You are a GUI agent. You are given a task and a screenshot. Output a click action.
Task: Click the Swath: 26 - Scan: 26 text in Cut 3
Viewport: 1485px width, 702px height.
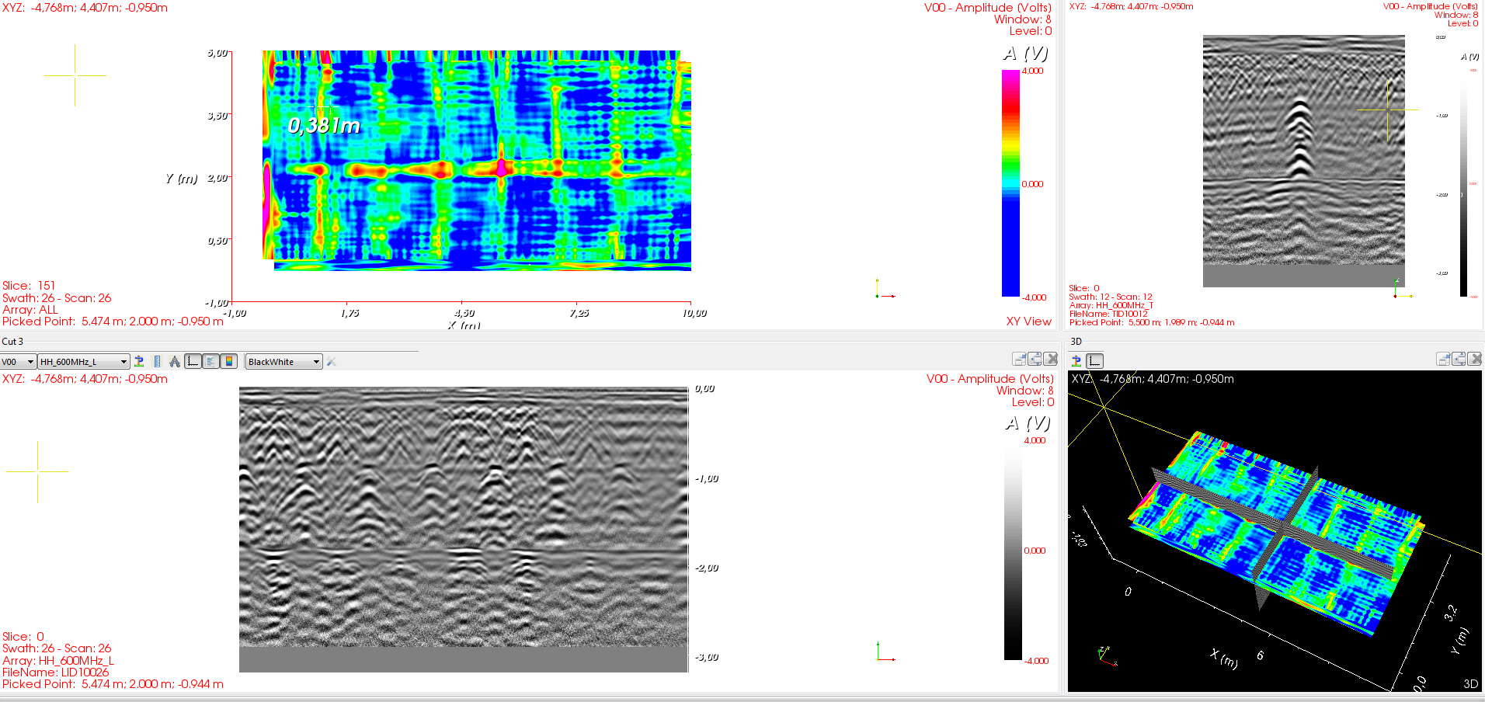(x=57, y=648)
